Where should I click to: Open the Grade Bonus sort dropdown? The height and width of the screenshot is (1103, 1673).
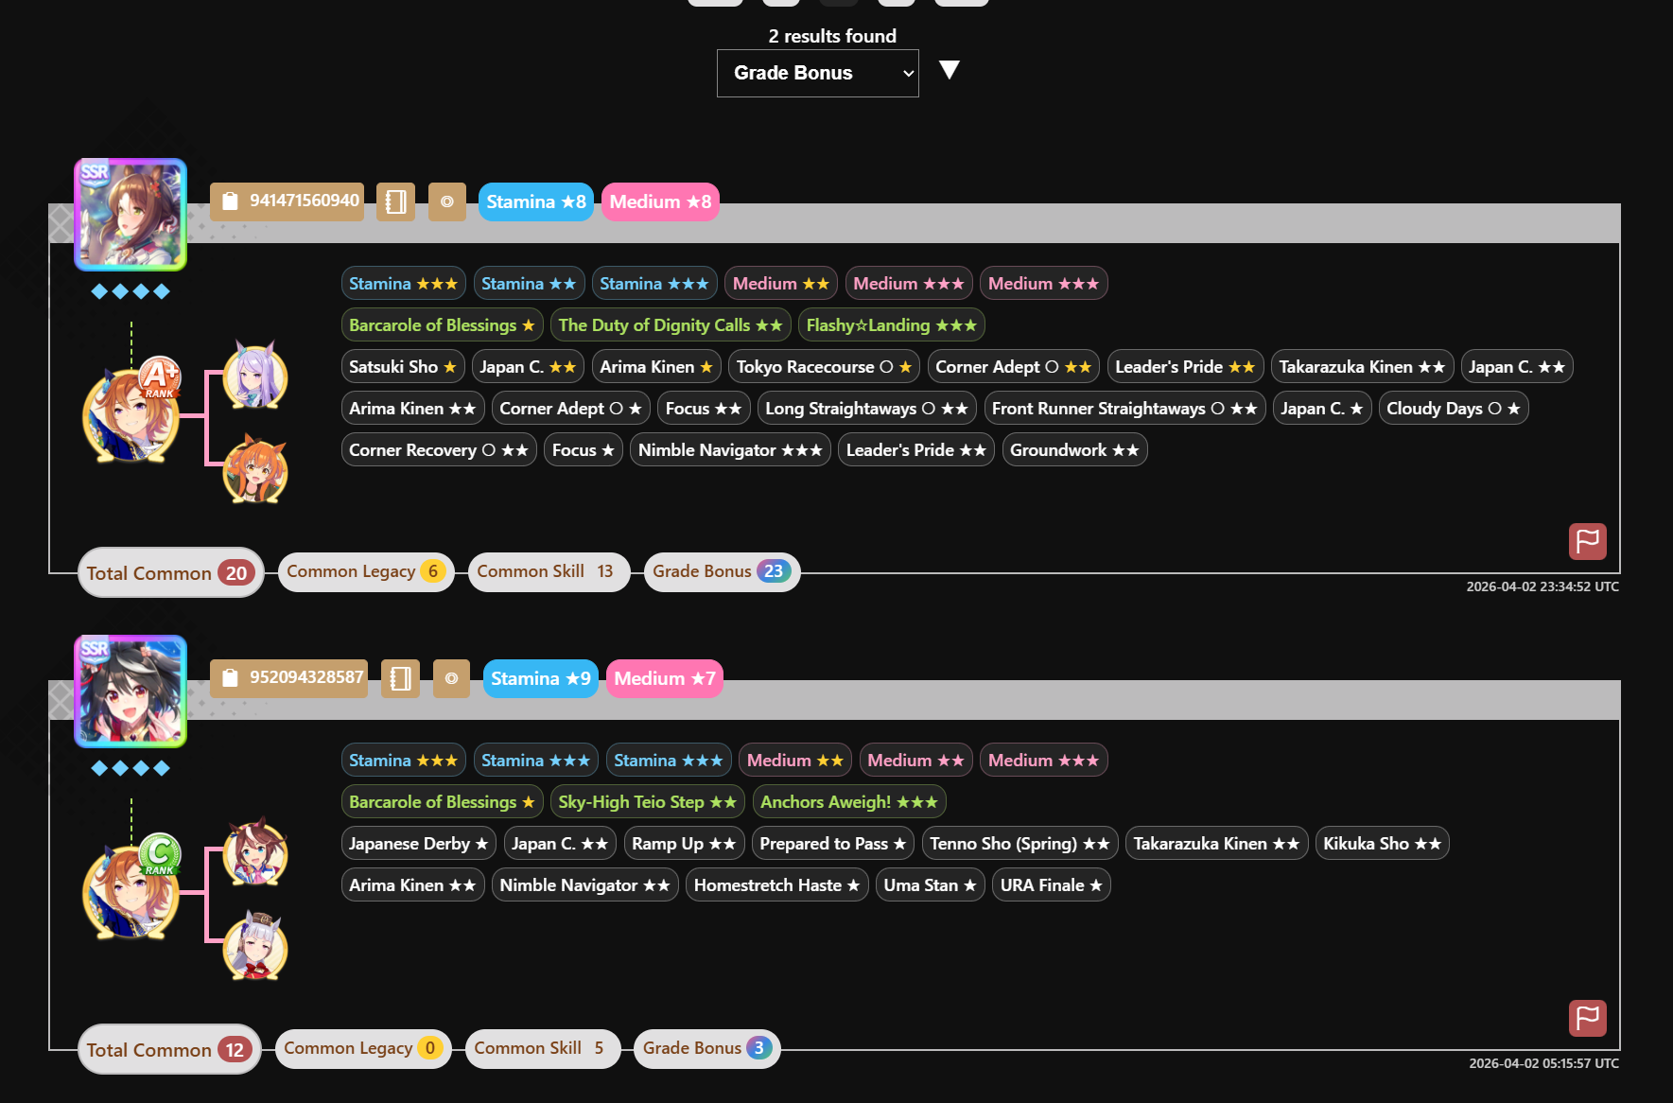[818, 73]
